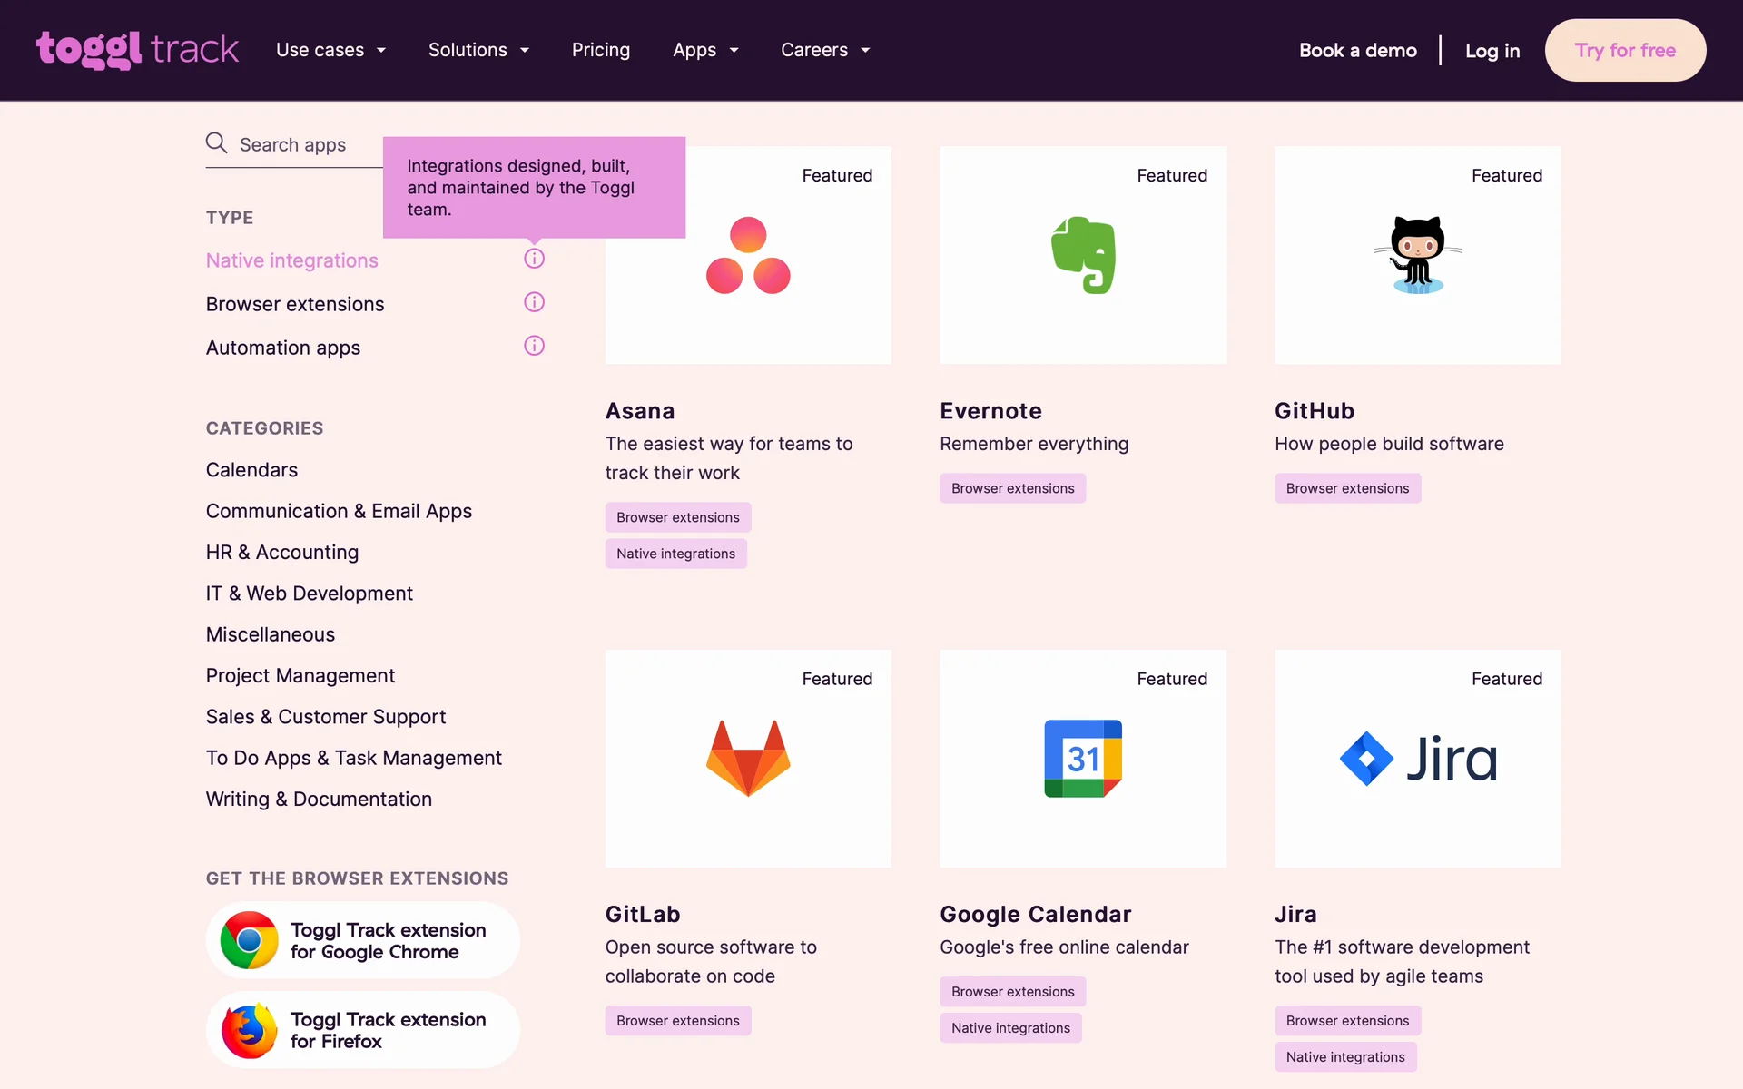
Task: Click info icon beside Native integrations
Action: 534,259
